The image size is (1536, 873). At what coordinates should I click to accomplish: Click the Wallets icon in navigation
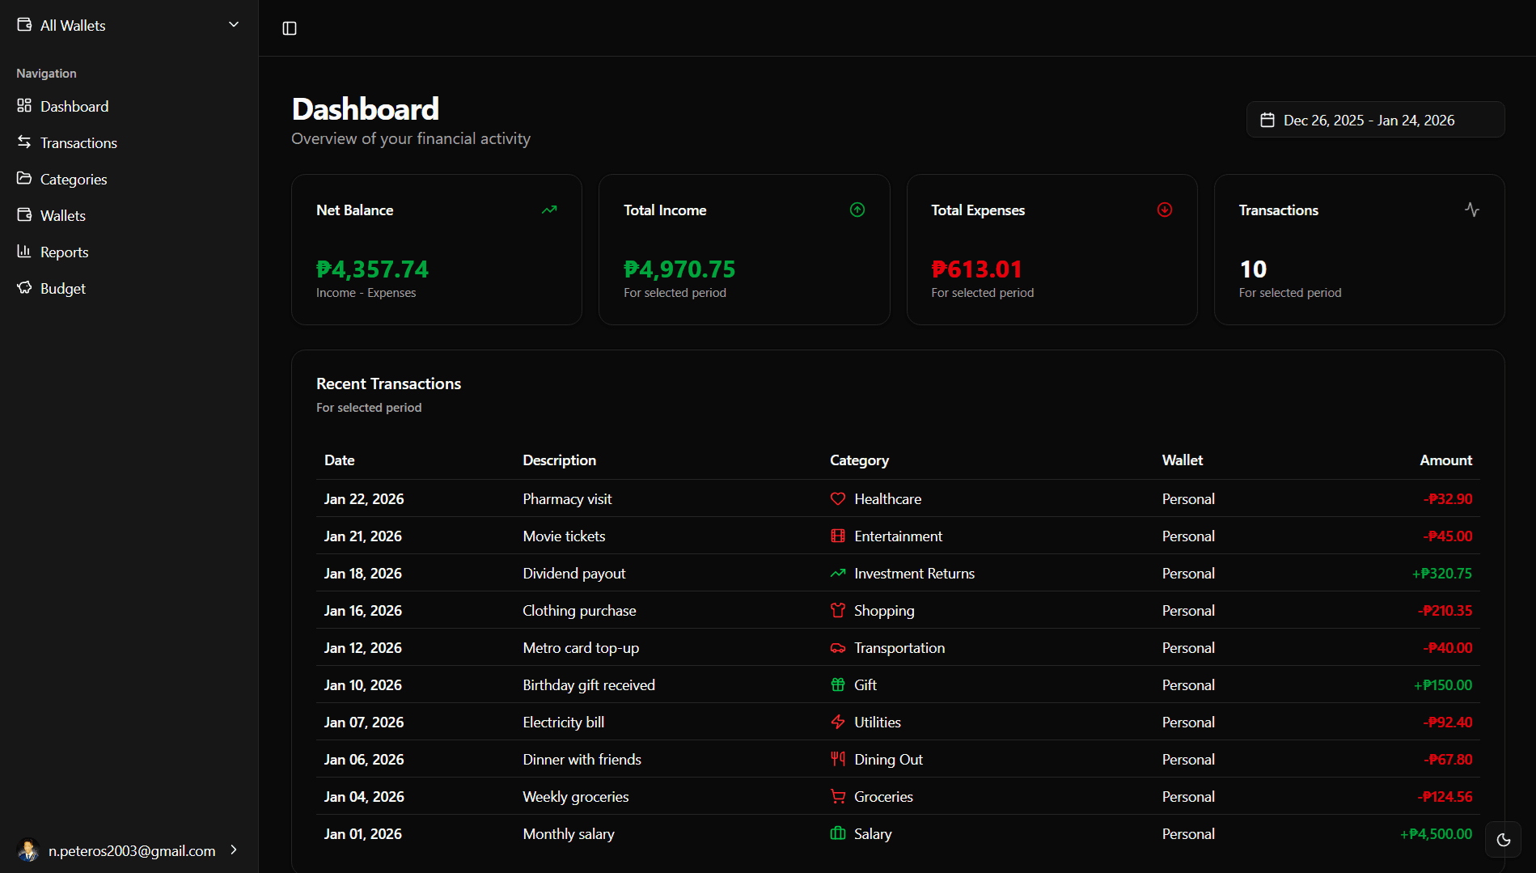click(24, 214)
